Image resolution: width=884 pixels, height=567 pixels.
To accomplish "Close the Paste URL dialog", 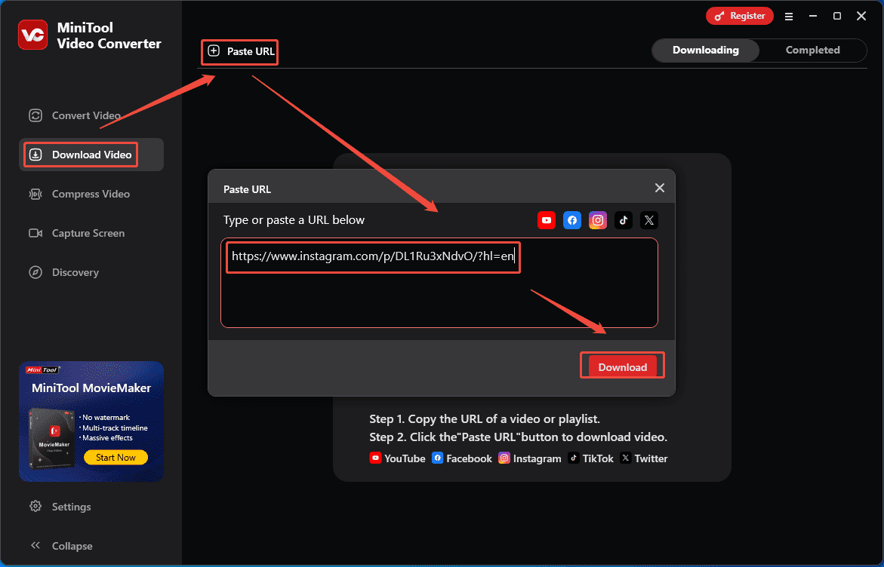I will [660, 188].
